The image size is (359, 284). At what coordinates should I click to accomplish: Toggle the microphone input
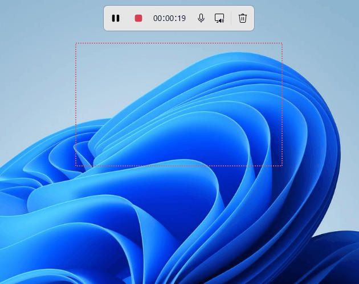pyautogui.click(x=201, y=18)
